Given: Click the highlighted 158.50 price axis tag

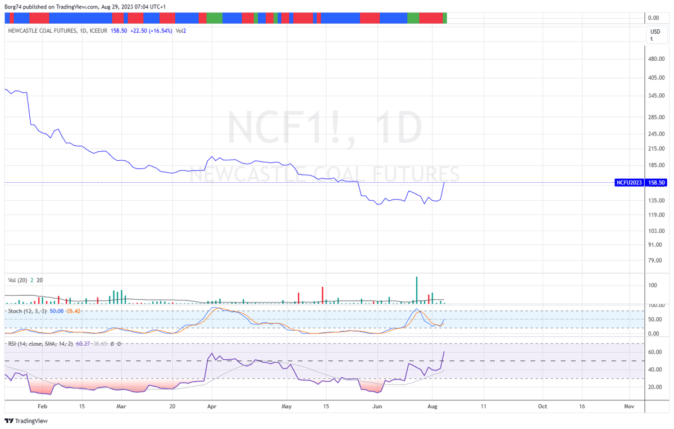Looking at the screenshot, I should click(x=656, y=183).
